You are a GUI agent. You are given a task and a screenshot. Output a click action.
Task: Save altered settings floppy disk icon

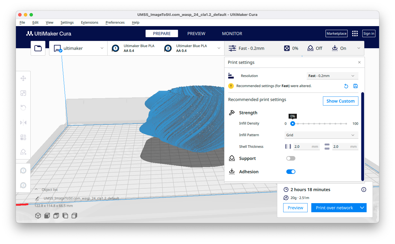[x=355, y=86]
